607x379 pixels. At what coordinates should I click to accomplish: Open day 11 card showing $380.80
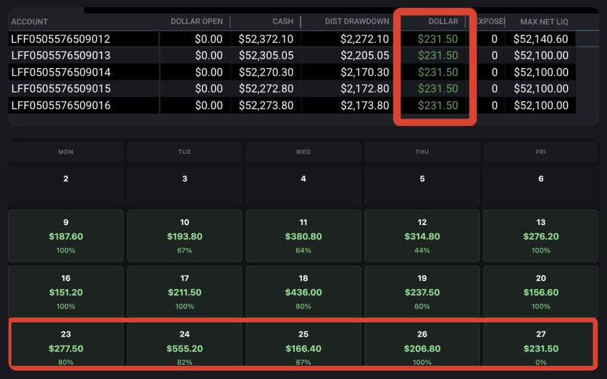point(303,236)
